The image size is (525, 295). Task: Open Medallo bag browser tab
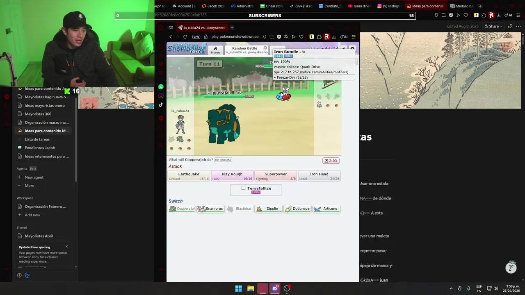pos(462,6)
